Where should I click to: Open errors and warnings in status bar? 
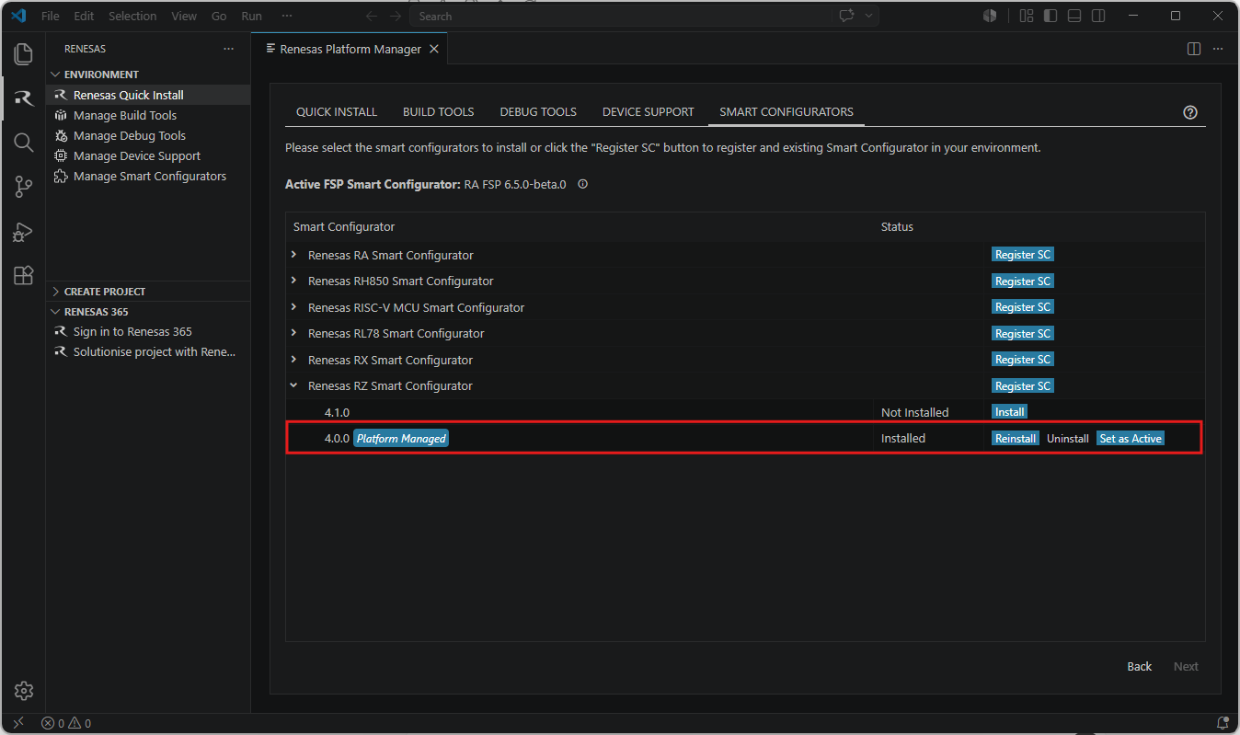pyautogui.click(x=66, y=723)
